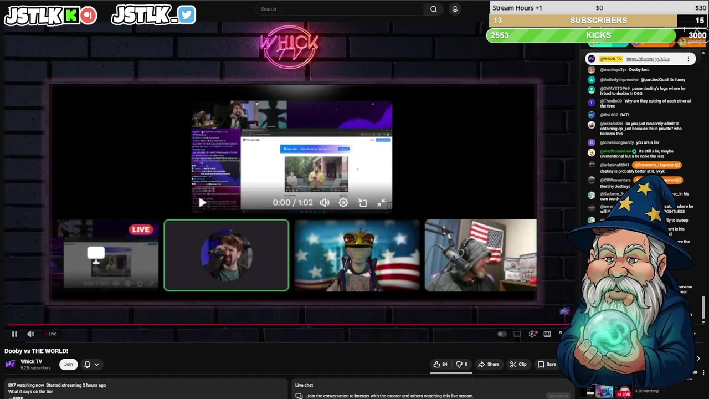
Task: Open the notification bell dropdown
Action: (x=91, y=364)
